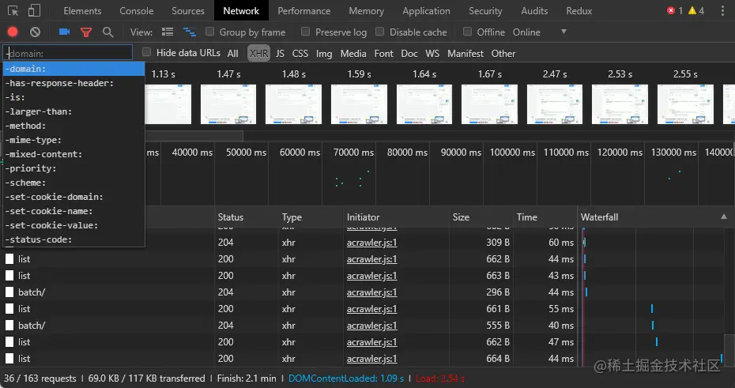Toggle the red filter funnel icon
The image size is (735, 388).
[x=86, y=32]
